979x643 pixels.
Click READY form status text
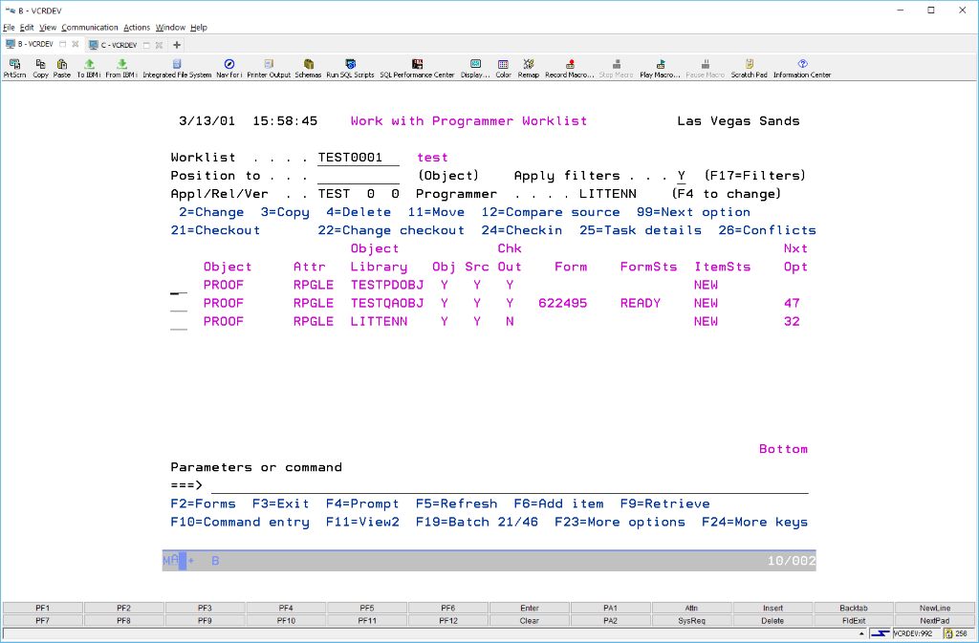(640, 303)
